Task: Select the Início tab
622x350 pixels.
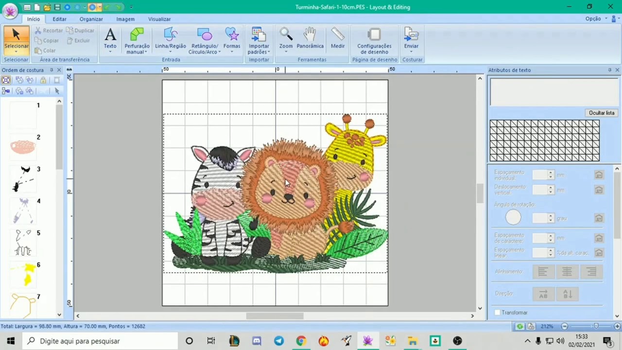Action: pyautogui.click(x=34, y=19)
